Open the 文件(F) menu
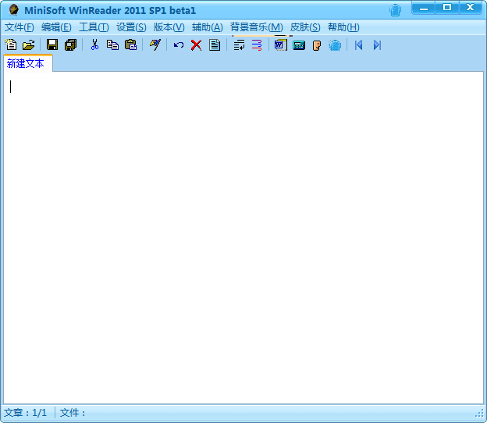This screenshot has width=487, height=423. click(20, 27)
